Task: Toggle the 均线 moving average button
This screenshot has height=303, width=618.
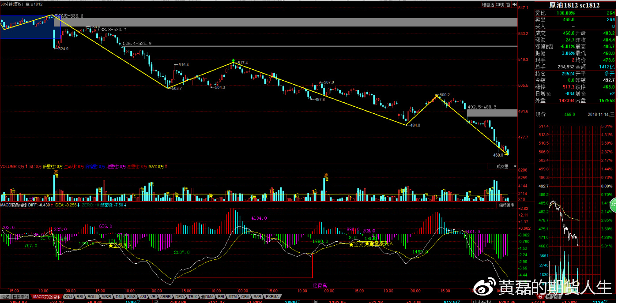Action: tap(500, 4)
